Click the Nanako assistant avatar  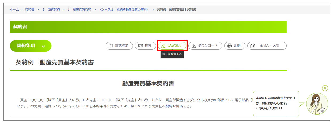(x=317, y=104)
